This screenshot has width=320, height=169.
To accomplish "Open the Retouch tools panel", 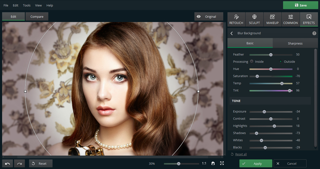I will click(x=236, y=19).
